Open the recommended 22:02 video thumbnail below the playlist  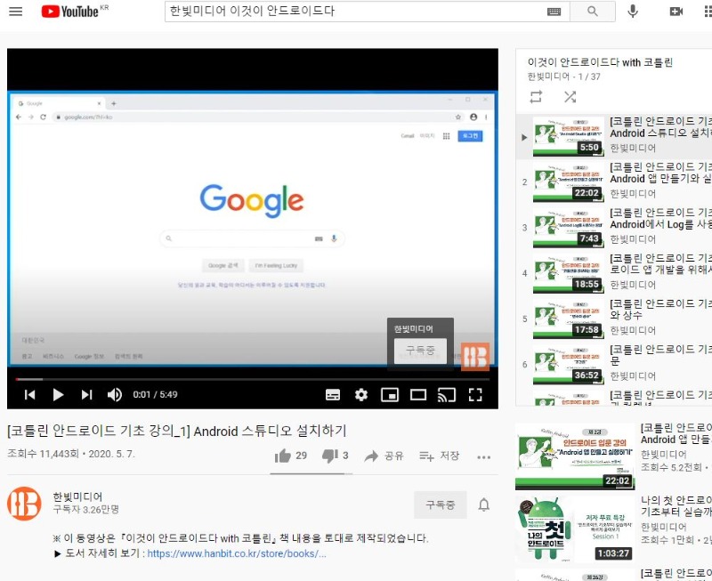[575, 456]
